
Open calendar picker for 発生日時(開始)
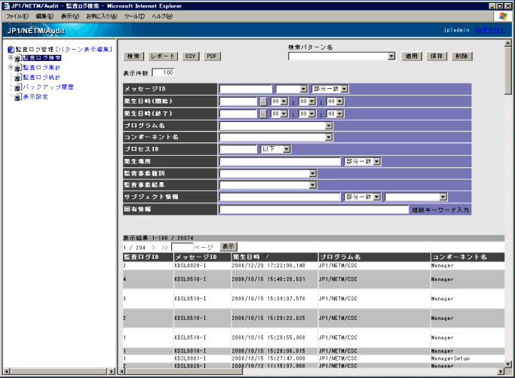point(263,101)
